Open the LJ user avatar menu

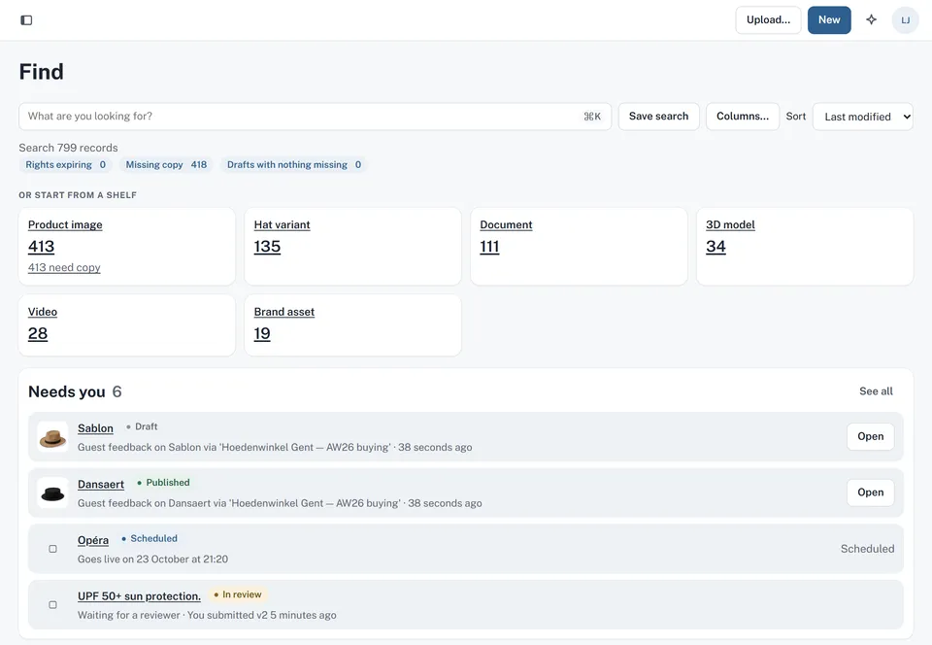(905, 20)
